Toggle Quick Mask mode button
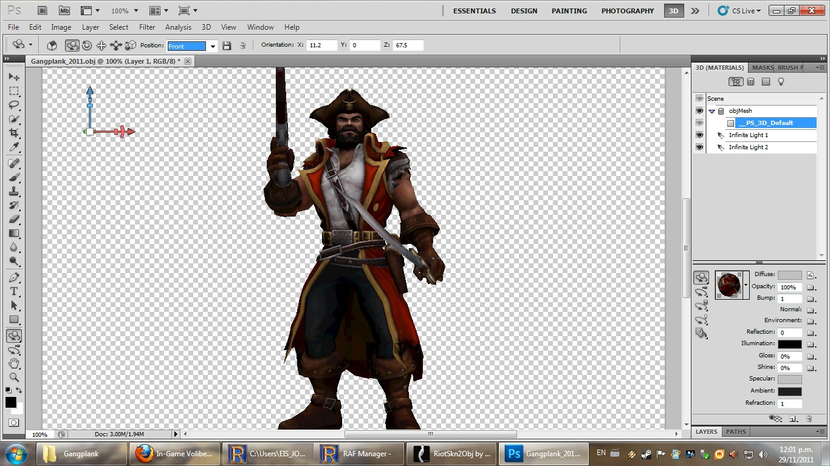 coord(14,422)
